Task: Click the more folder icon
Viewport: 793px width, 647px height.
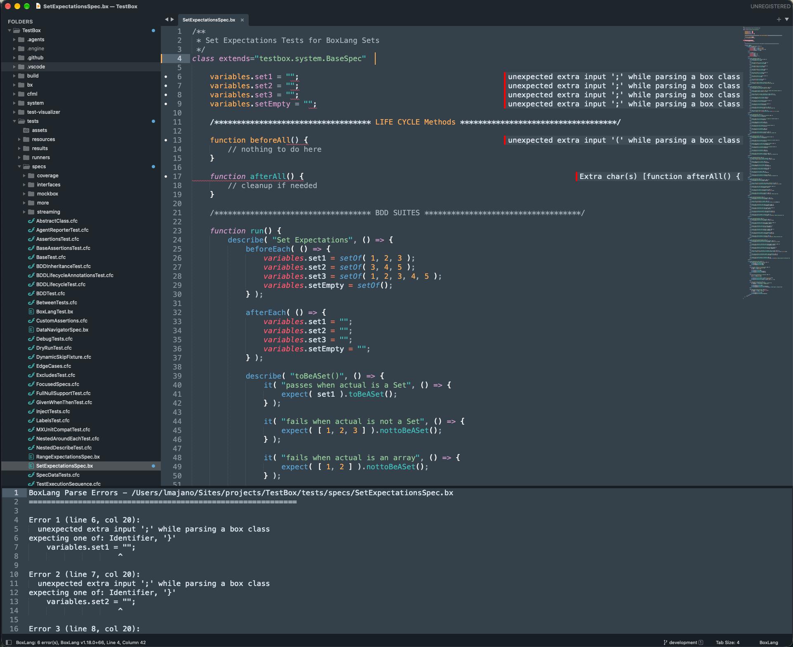Action: 31,203
